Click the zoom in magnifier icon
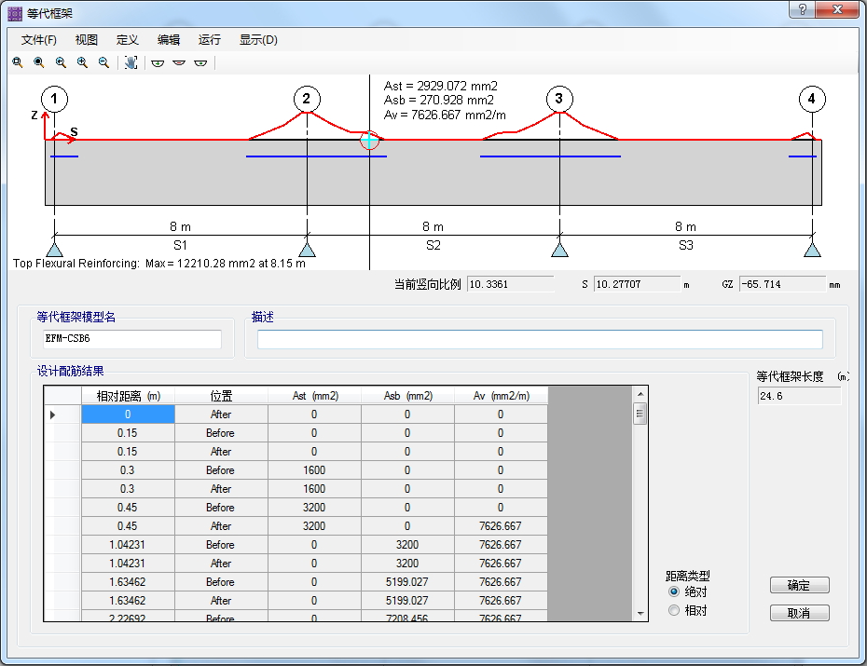This screenshot has height=666, width=867. [x=82, y=62]
